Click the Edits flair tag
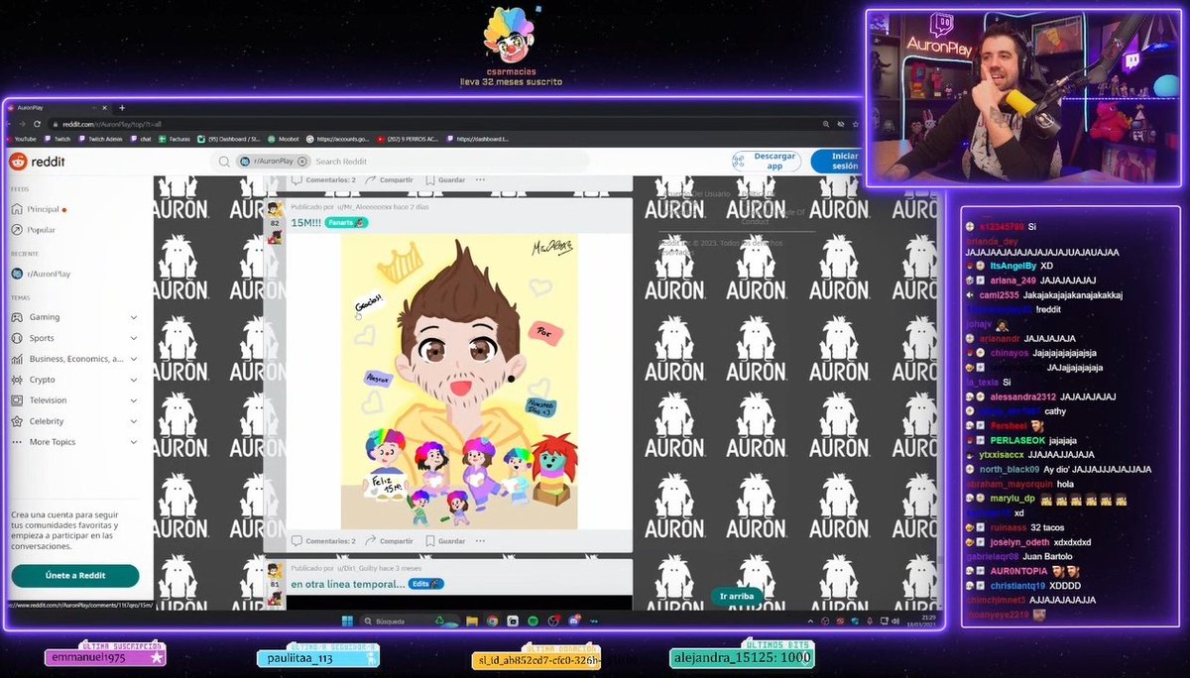Screen dimensions: 1190x678 [x=427, y=584]
